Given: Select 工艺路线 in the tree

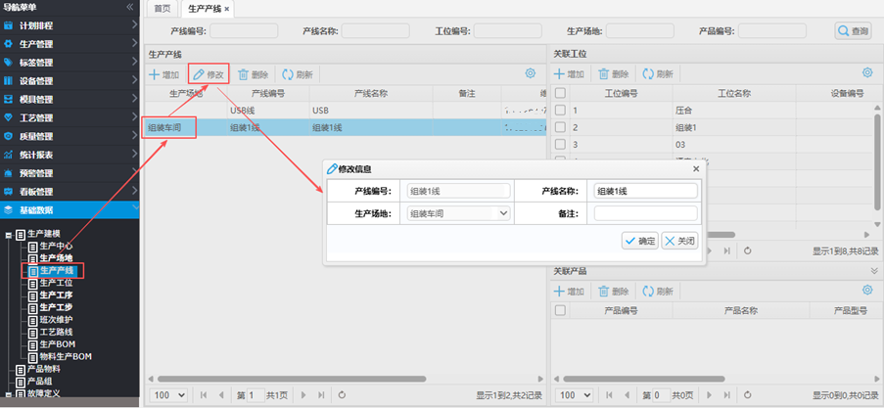Looking at the screenshot, I should [56, 332].
